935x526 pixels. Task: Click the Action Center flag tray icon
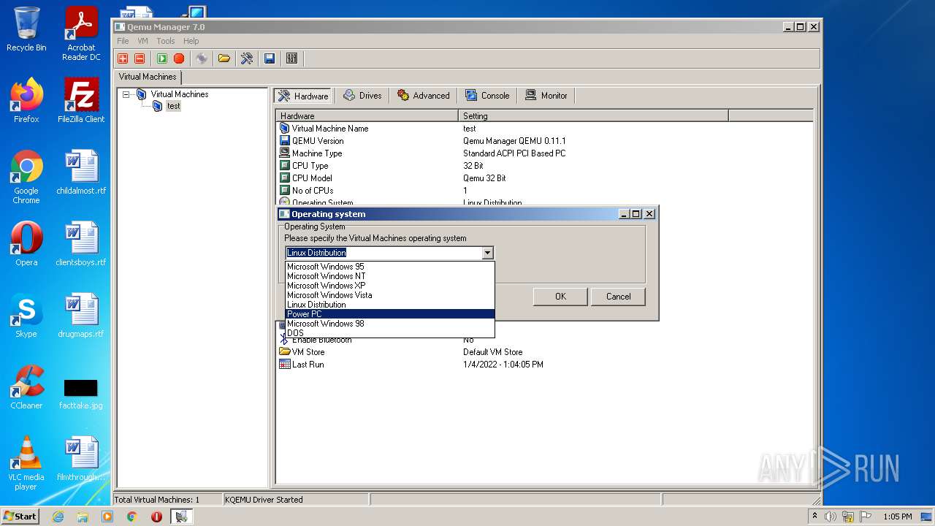coord(864,517)
